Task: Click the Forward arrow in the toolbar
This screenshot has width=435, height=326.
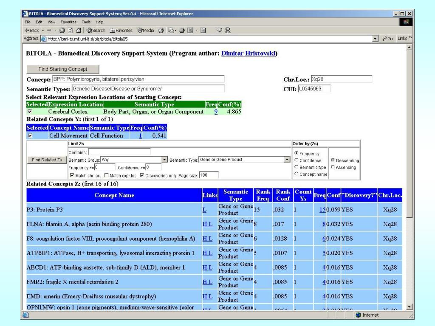Action: (49, 30)
